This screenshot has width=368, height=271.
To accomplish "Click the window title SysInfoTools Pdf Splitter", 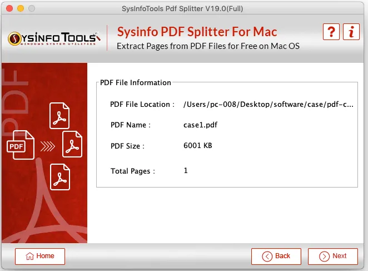I will [182, 9].
